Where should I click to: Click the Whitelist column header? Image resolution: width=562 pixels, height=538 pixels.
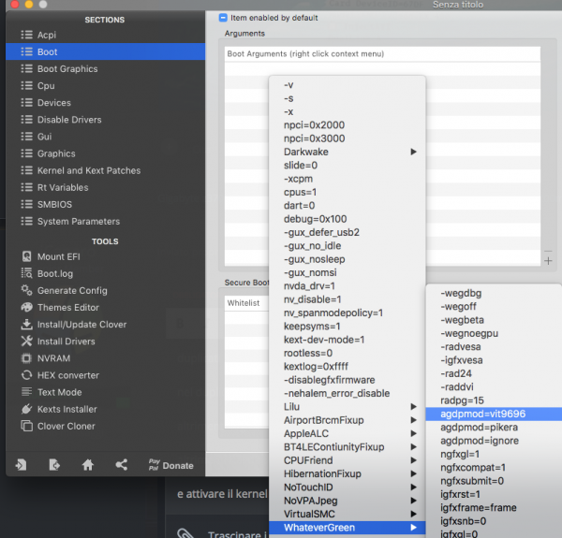coord(246,303)
